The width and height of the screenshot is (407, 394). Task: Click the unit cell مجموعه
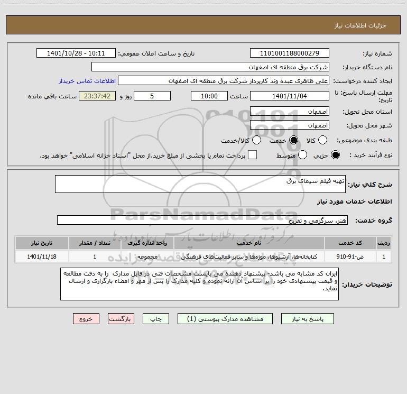click(147, 256)
